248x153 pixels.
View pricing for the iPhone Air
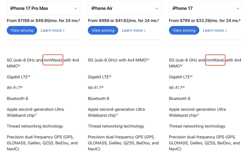click(x=103, y=30)
